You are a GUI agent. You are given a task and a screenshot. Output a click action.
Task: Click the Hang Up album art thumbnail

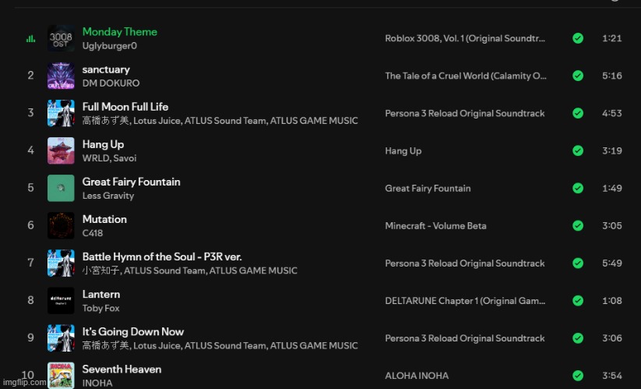click(61, 150)
